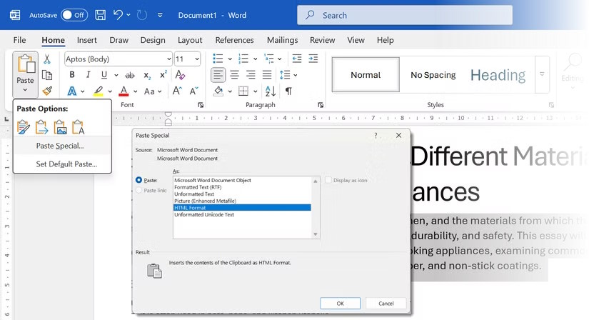Apply Bold formatting

point(72,75)
